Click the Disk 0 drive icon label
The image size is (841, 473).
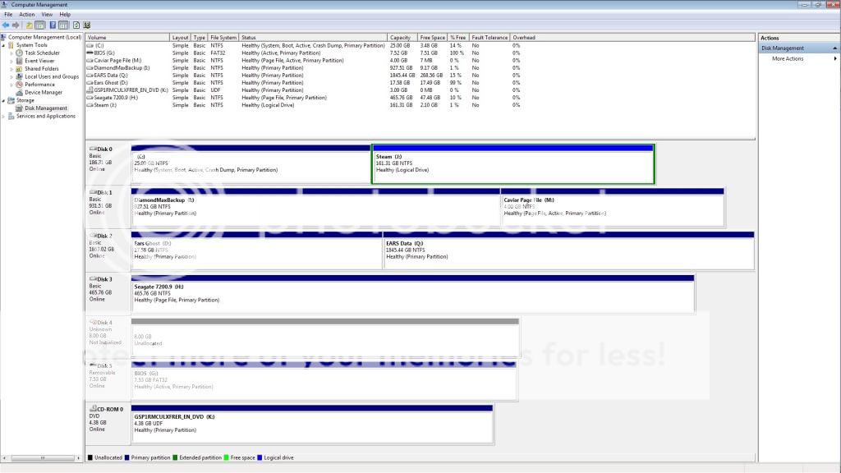102,149
